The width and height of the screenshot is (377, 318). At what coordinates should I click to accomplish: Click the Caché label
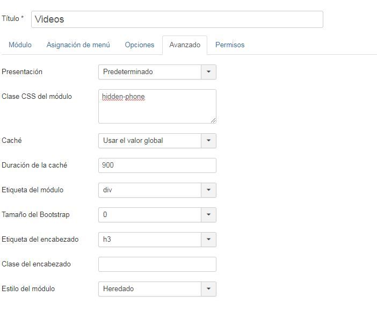pos(11,141)
